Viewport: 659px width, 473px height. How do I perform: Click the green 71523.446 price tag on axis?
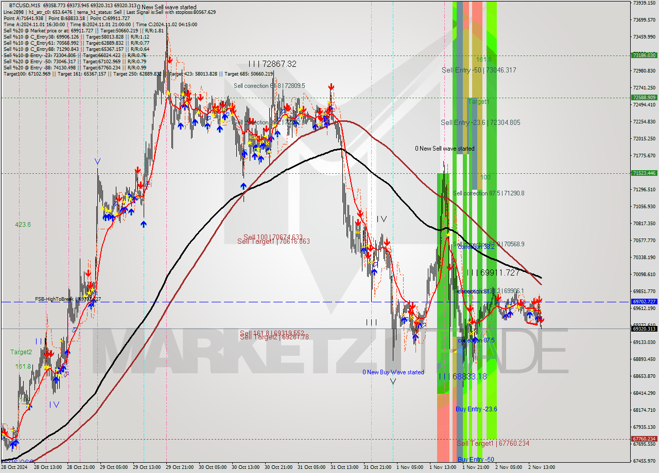[x=644, y=173]
